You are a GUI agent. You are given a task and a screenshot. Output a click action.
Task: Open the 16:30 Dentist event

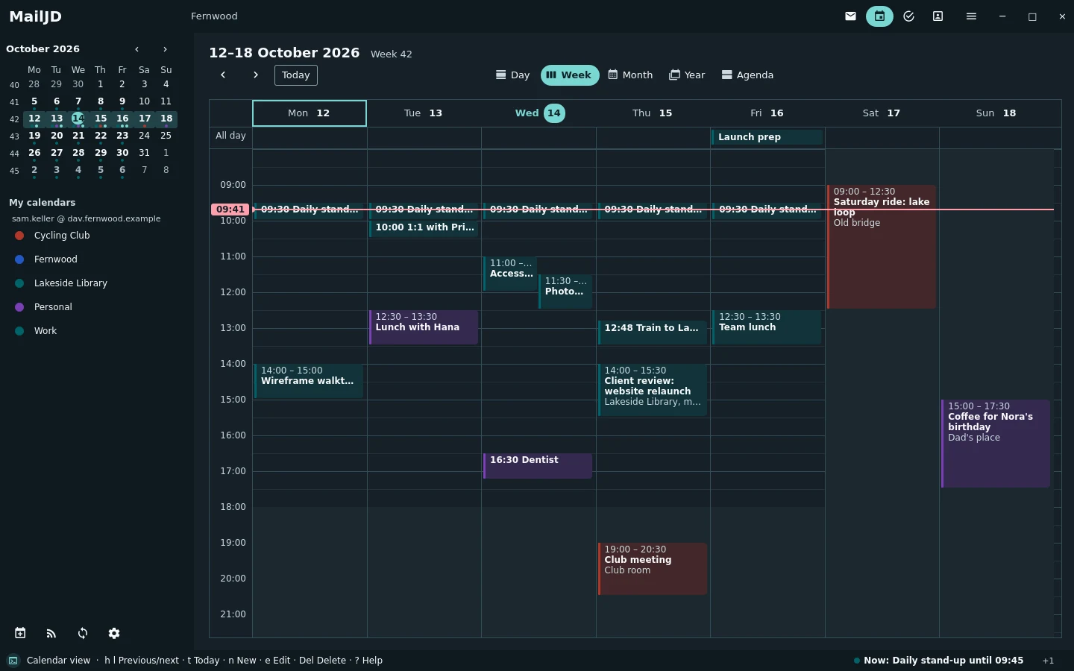[538, 466]
